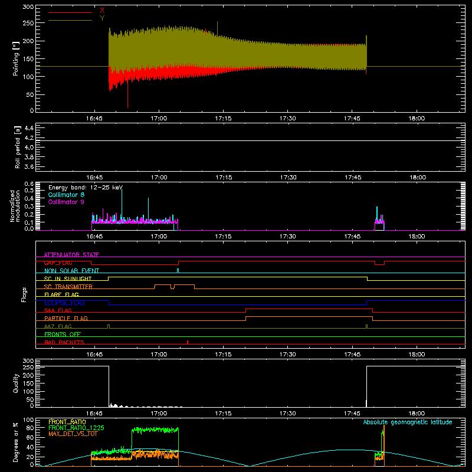Select the red 'X' legend label

click(x=102, y=11)
